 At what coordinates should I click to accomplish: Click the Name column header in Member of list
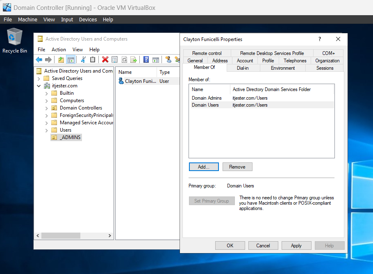coord(210,89)
